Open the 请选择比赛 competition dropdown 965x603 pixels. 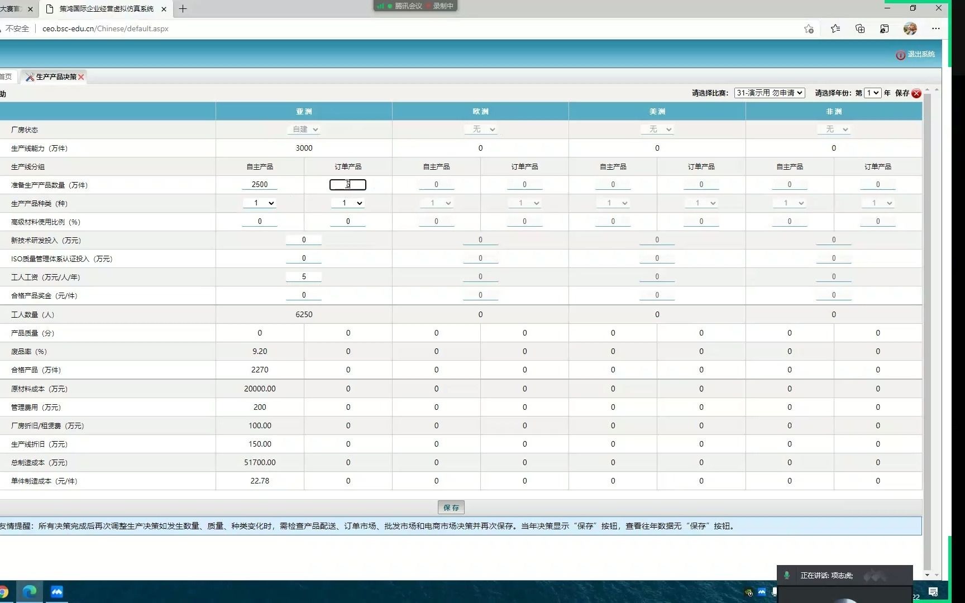pyautogui.click(x=770, y=93)
